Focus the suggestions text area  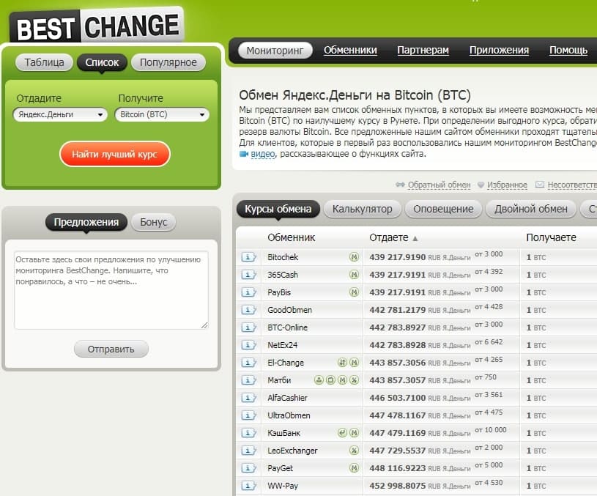(x=111, y=290)
